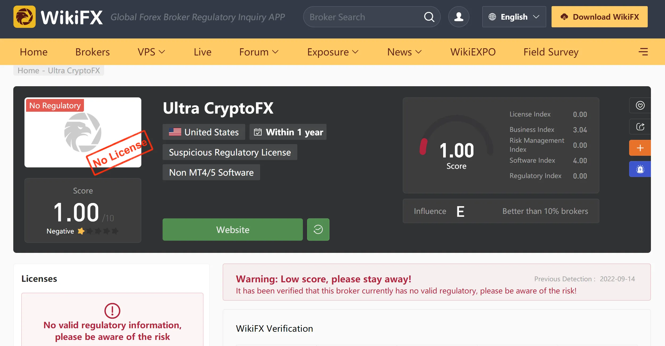
Task: Click the red warning exclamation icon
Action: (x=112, y=311)
